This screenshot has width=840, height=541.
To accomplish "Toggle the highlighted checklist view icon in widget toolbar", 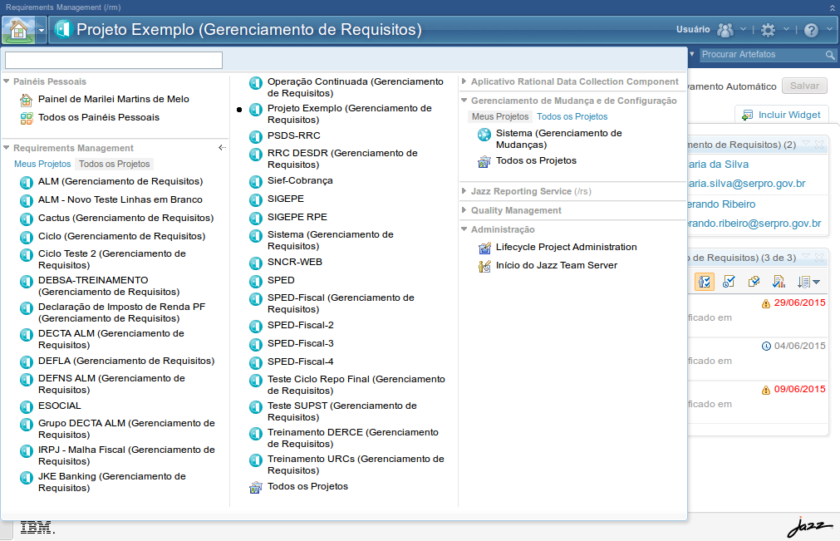I will click(705, 282).
